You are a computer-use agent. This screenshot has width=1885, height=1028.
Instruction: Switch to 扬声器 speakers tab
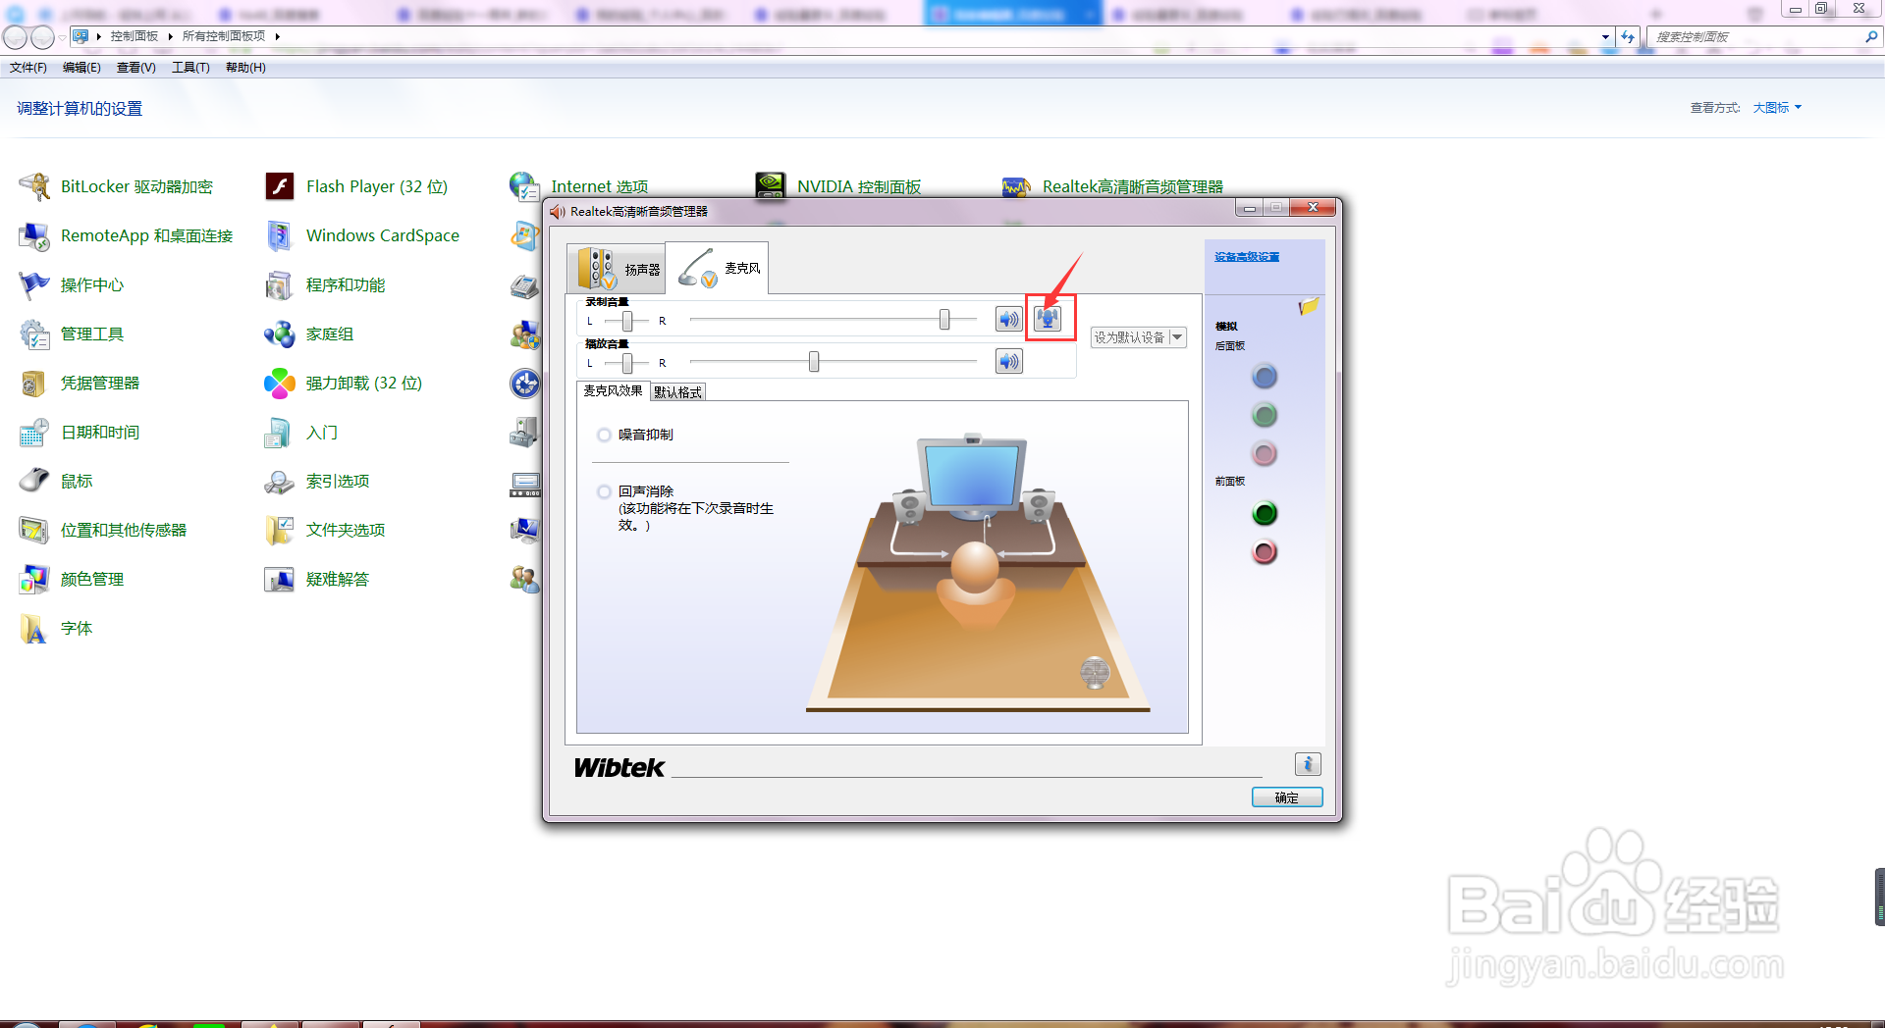[x=617, y=268]
